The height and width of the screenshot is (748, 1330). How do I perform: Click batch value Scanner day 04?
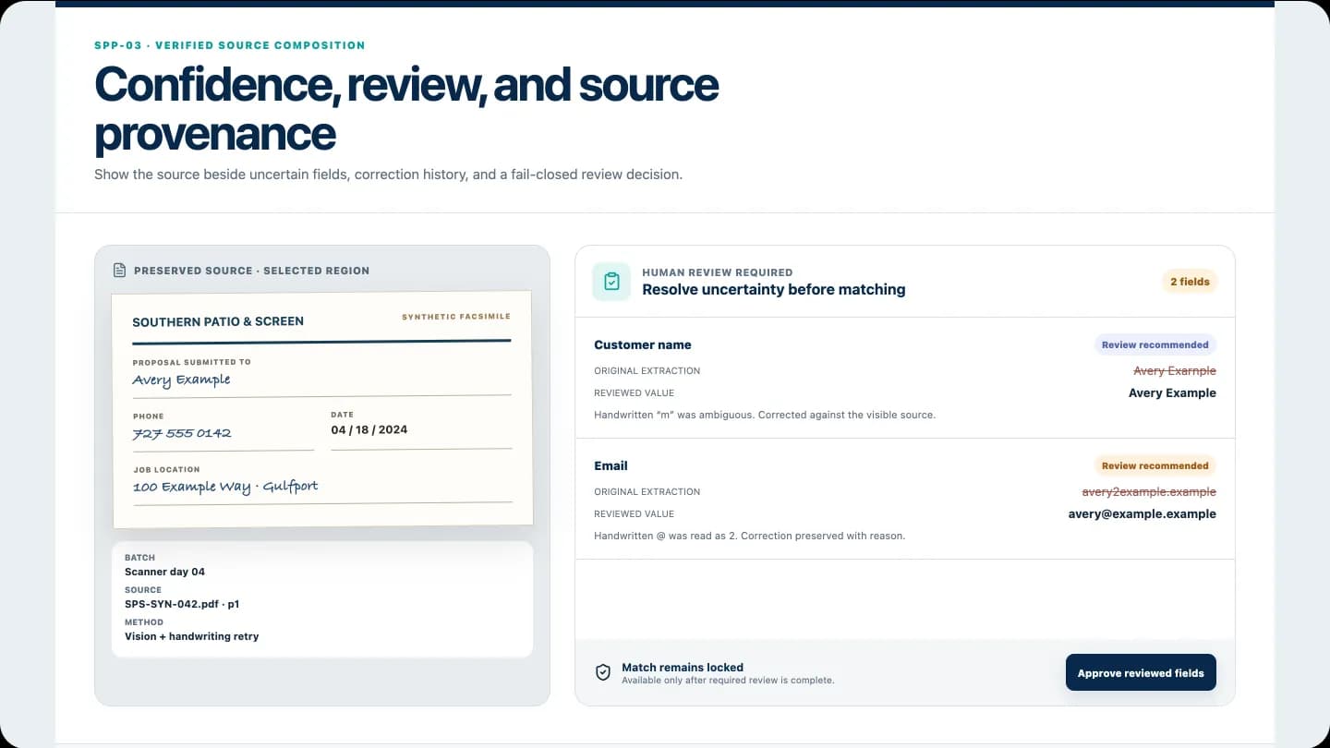click(164, 572)
